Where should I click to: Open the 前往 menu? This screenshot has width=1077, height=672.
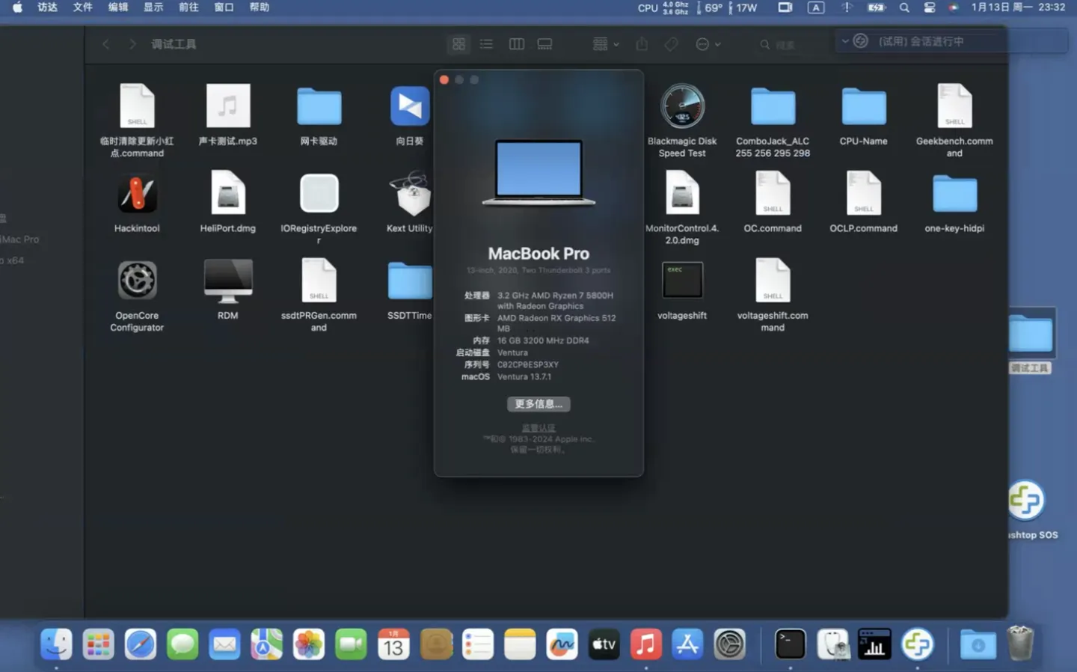click(188, 7)
